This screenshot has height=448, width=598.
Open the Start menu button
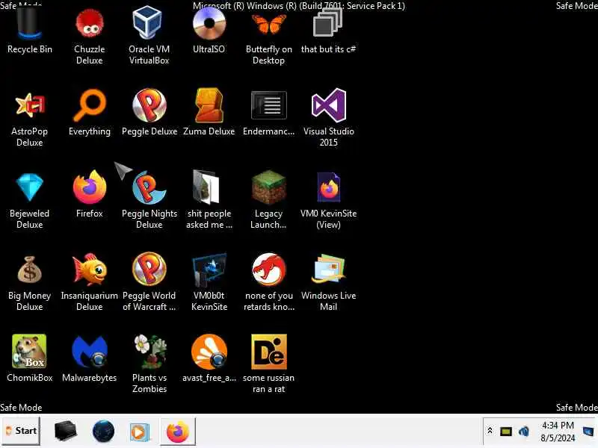tap(21, 432)
